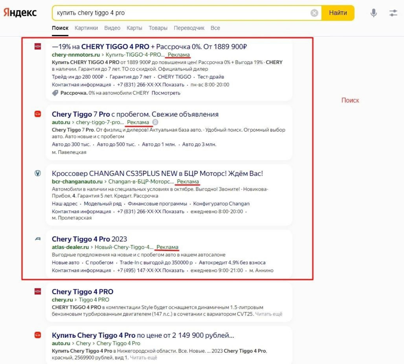
Task: Switch to the Видео tab
Action: point(112,28)
